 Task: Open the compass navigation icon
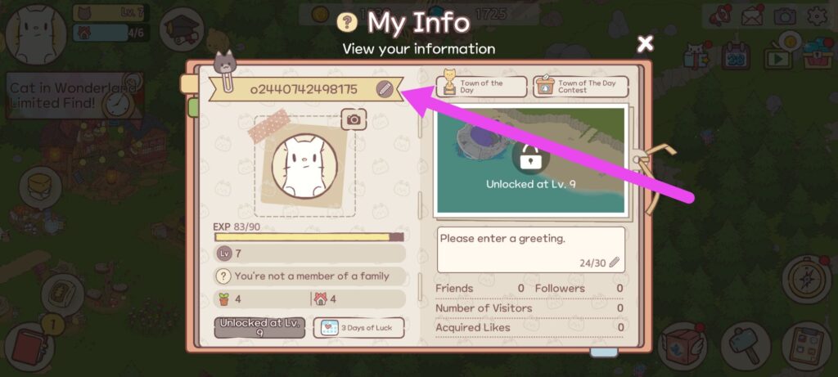click(806, 279)
